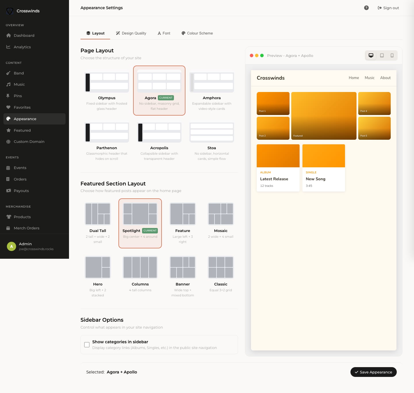Screen dimensions: 414x393
Task: Click the Band guitar icon
Action: point(8,73)
